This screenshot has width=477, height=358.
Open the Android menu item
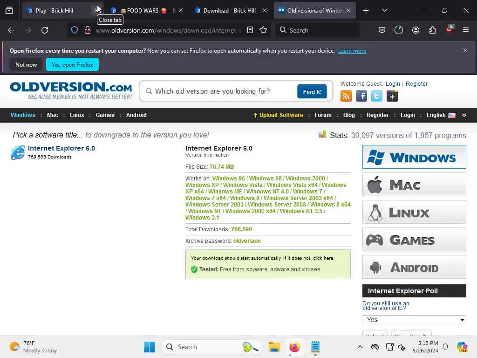pos(136,115)
